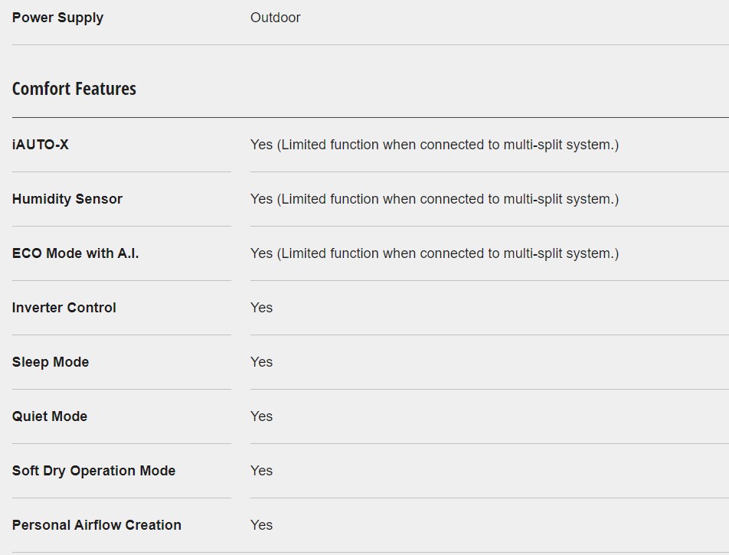Select the Personal Airflow Creation label

96,525
